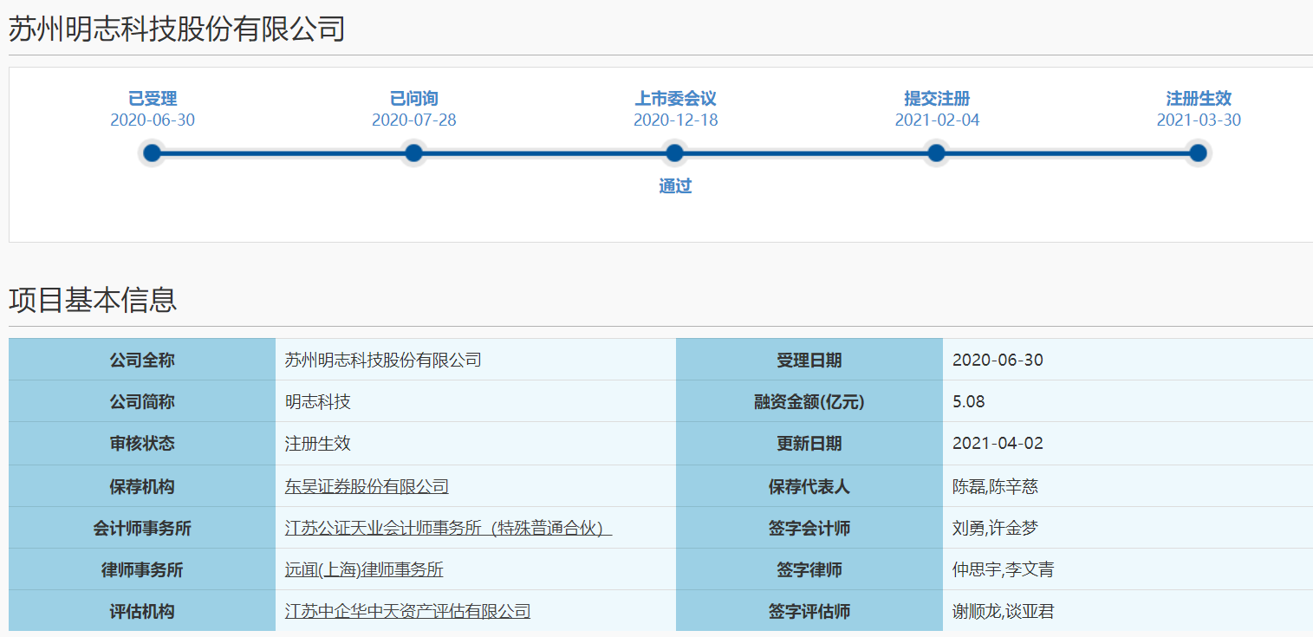
Task: Open the 东吴证券股份有限公司 sponsor link
Action: pos(367,486)
